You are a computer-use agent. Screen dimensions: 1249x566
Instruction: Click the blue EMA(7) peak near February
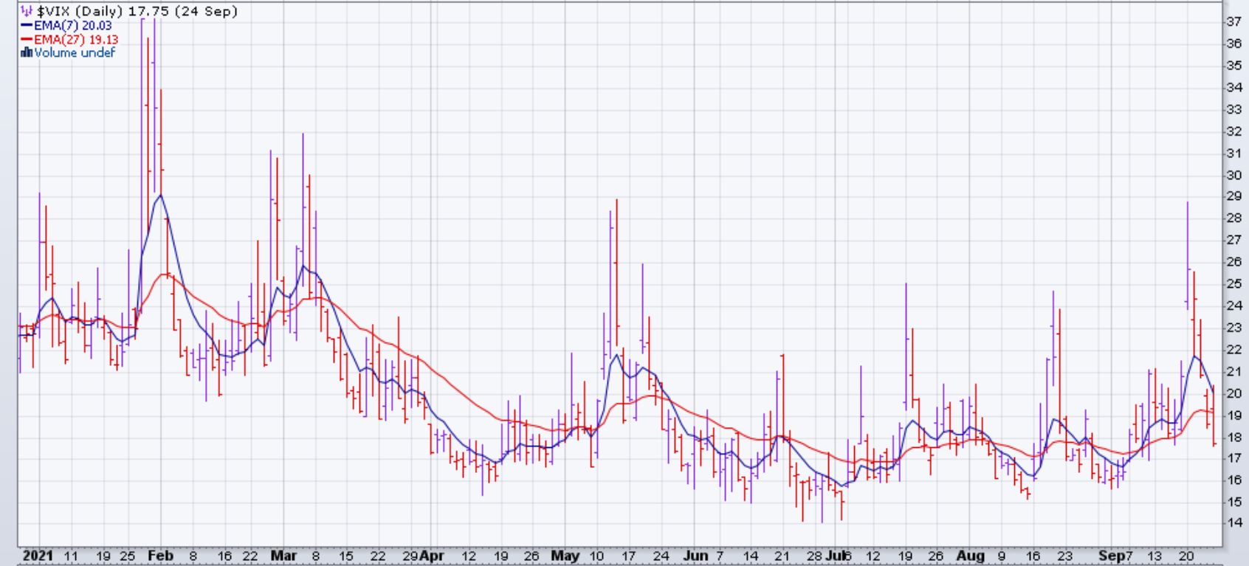pyautogui.click(x=160, y=196)
